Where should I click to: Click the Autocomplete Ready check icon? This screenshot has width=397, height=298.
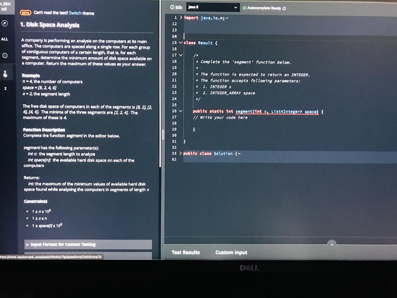(244, 8)
